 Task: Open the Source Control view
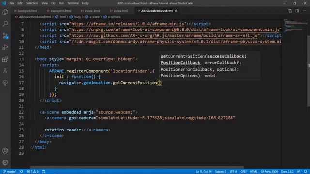click(x=5, y=36)
